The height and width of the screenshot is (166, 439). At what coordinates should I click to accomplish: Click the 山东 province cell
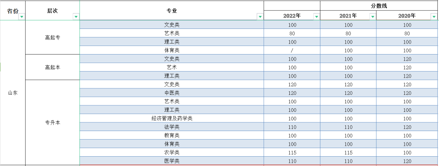(x=13, y=93)
